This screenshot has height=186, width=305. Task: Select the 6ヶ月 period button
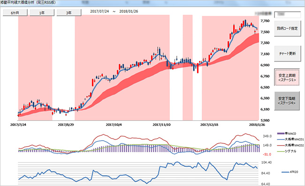(15, 13)
